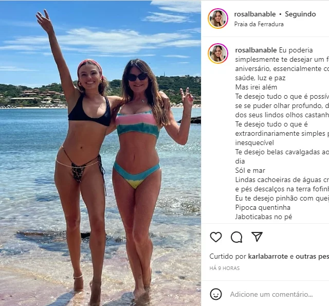Share post using paper plane icon
Image resolution: width=329 pixels, height=306 pixels.
257,237
